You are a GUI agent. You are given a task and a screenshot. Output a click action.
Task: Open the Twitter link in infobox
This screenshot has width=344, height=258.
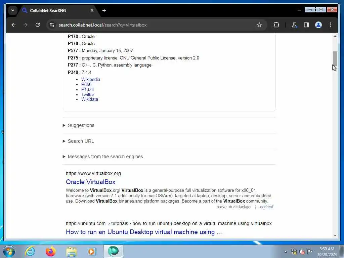pyautogui.click(x=88, y=94)
